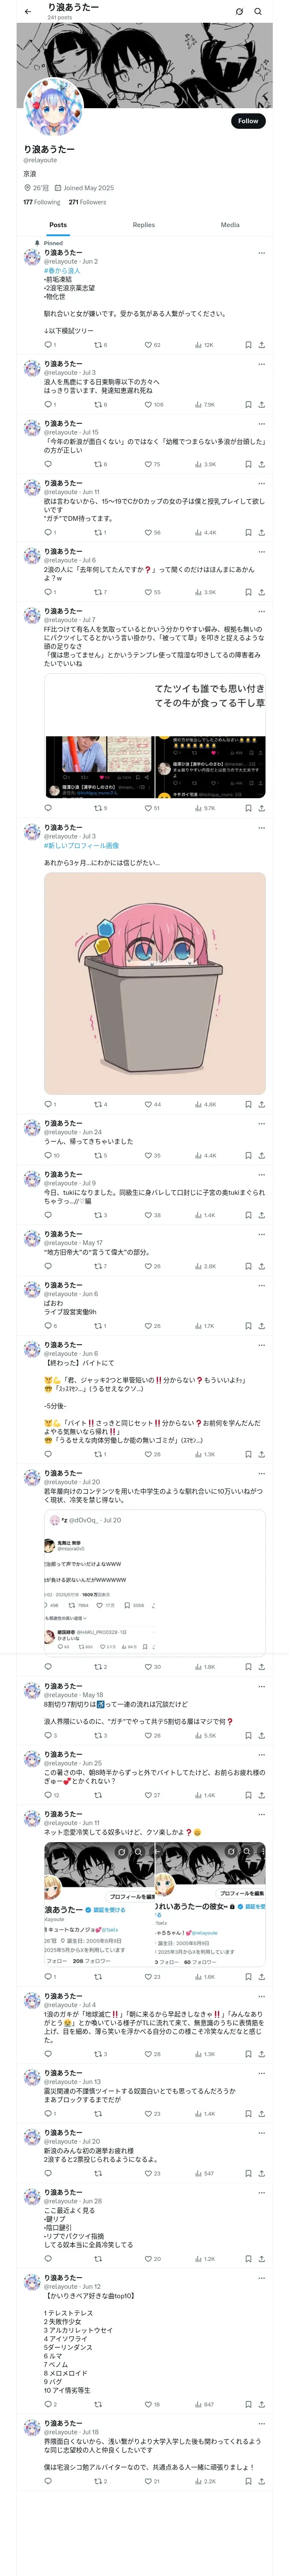The width and height of the screenshot is (289, 2576).
Task: Open more options on the Jun 24 post
Action: click(x=261, y=1123)
